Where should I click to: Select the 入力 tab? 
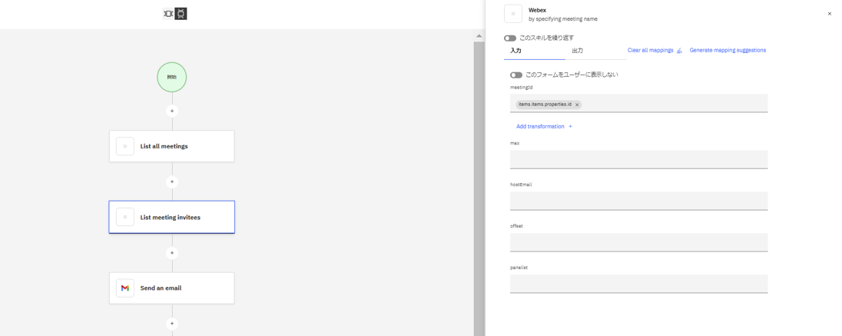tap(516, 51)
